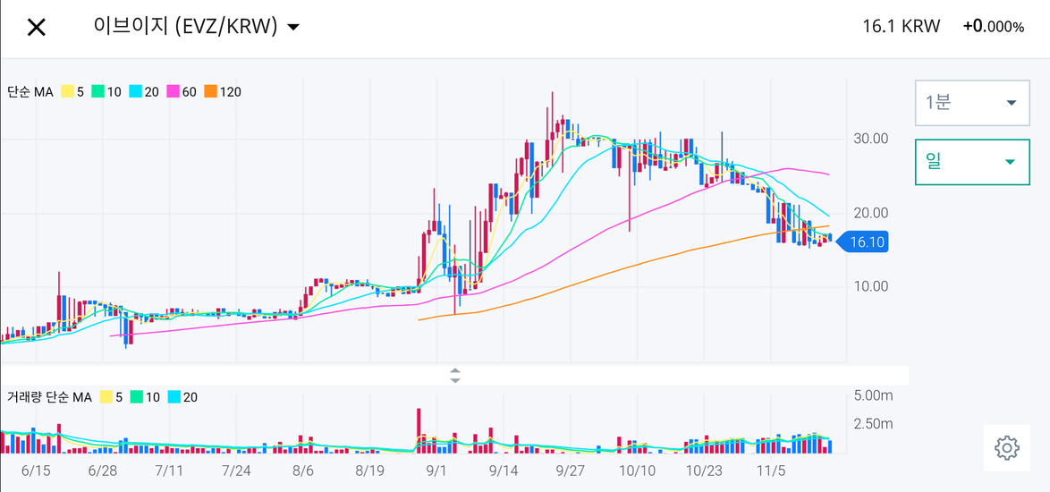Viewport: 1050px width, 492px height.
Task: Click the blue 16.10 current price tag
Action: pos(864,242)
